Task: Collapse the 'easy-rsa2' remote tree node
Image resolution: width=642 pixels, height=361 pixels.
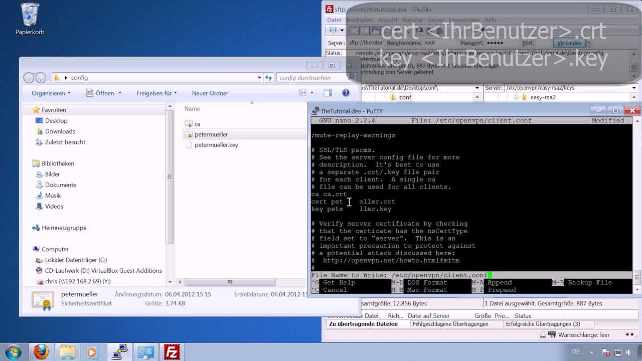Action: coord(515,97)
